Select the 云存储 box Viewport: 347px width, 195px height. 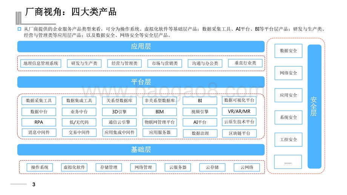pos(212,168)
